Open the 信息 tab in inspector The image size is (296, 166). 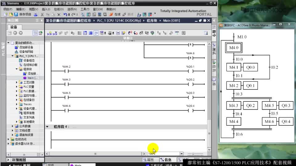pos(166,160)
